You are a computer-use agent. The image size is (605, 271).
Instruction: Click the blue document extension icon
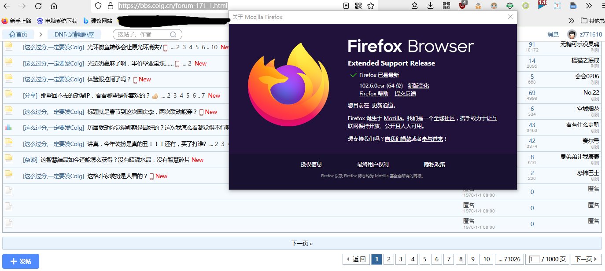[x=573, y=6]
